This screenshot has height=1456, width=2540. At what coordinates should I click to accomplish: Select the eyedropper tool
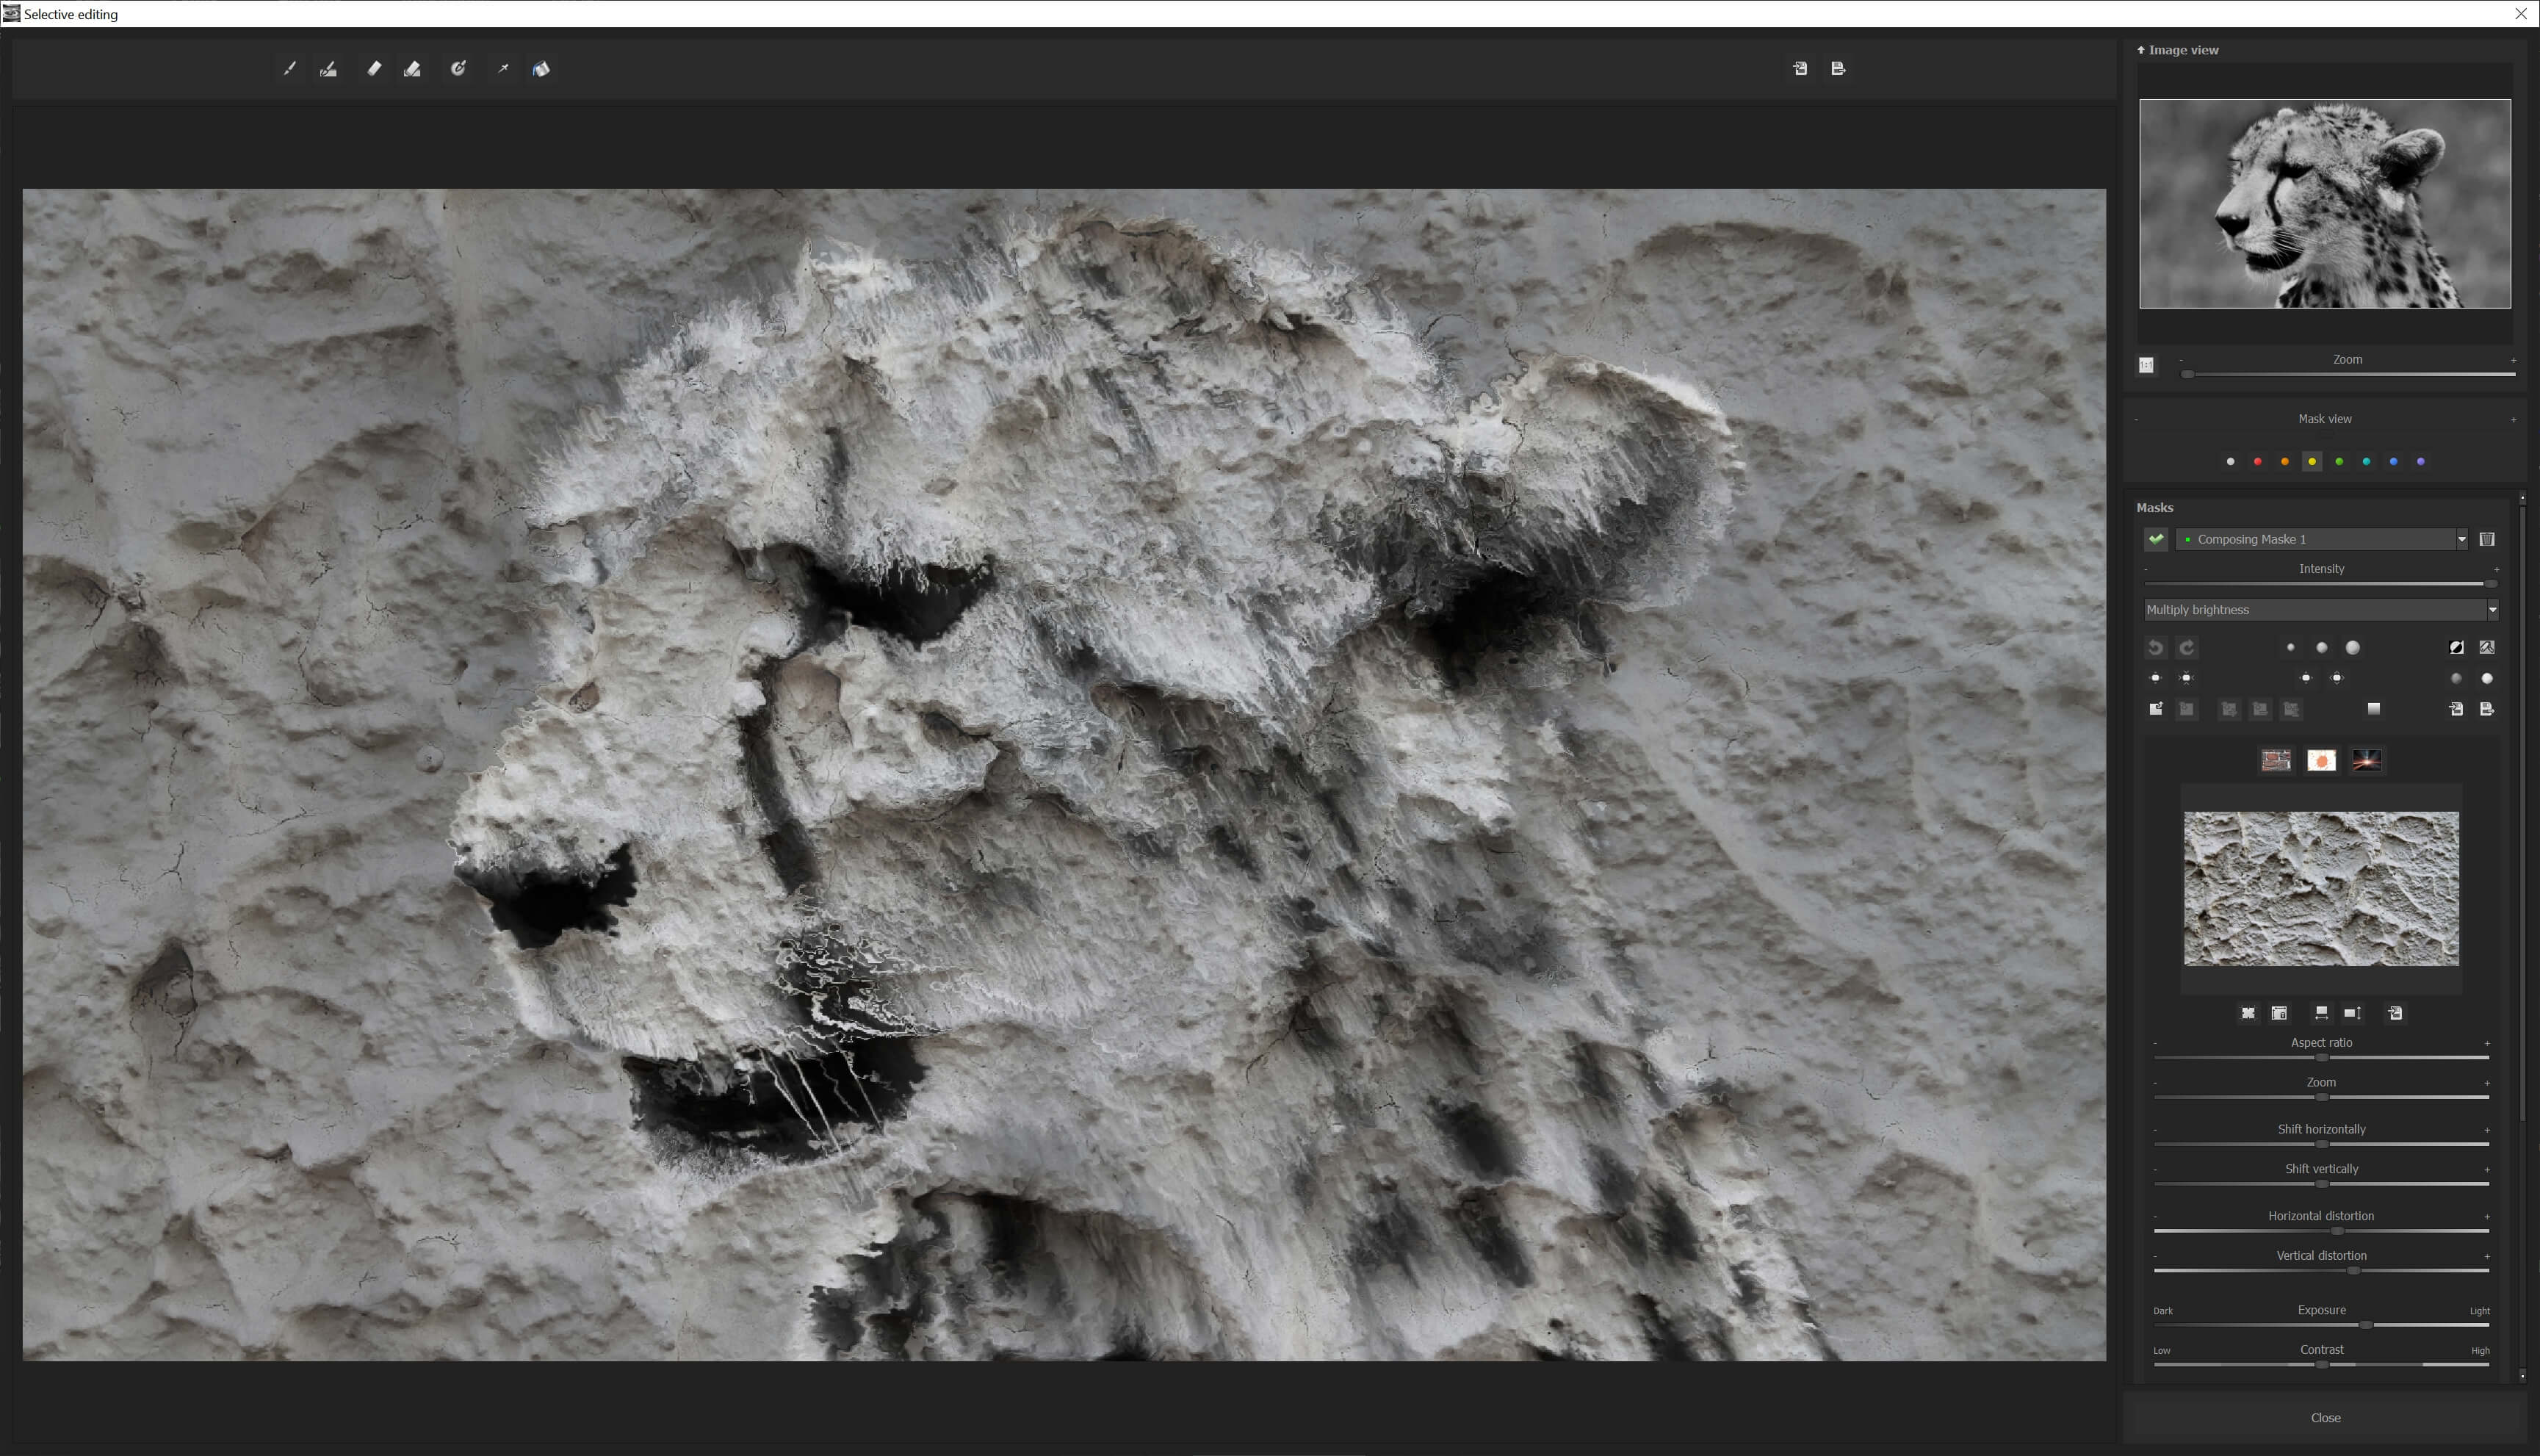point(503,68)
